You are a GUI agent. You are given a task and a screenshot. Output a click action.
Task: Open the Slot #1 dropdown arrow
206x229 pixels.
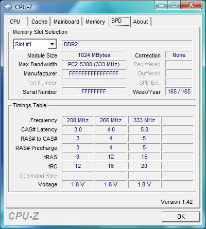point(52,44)
